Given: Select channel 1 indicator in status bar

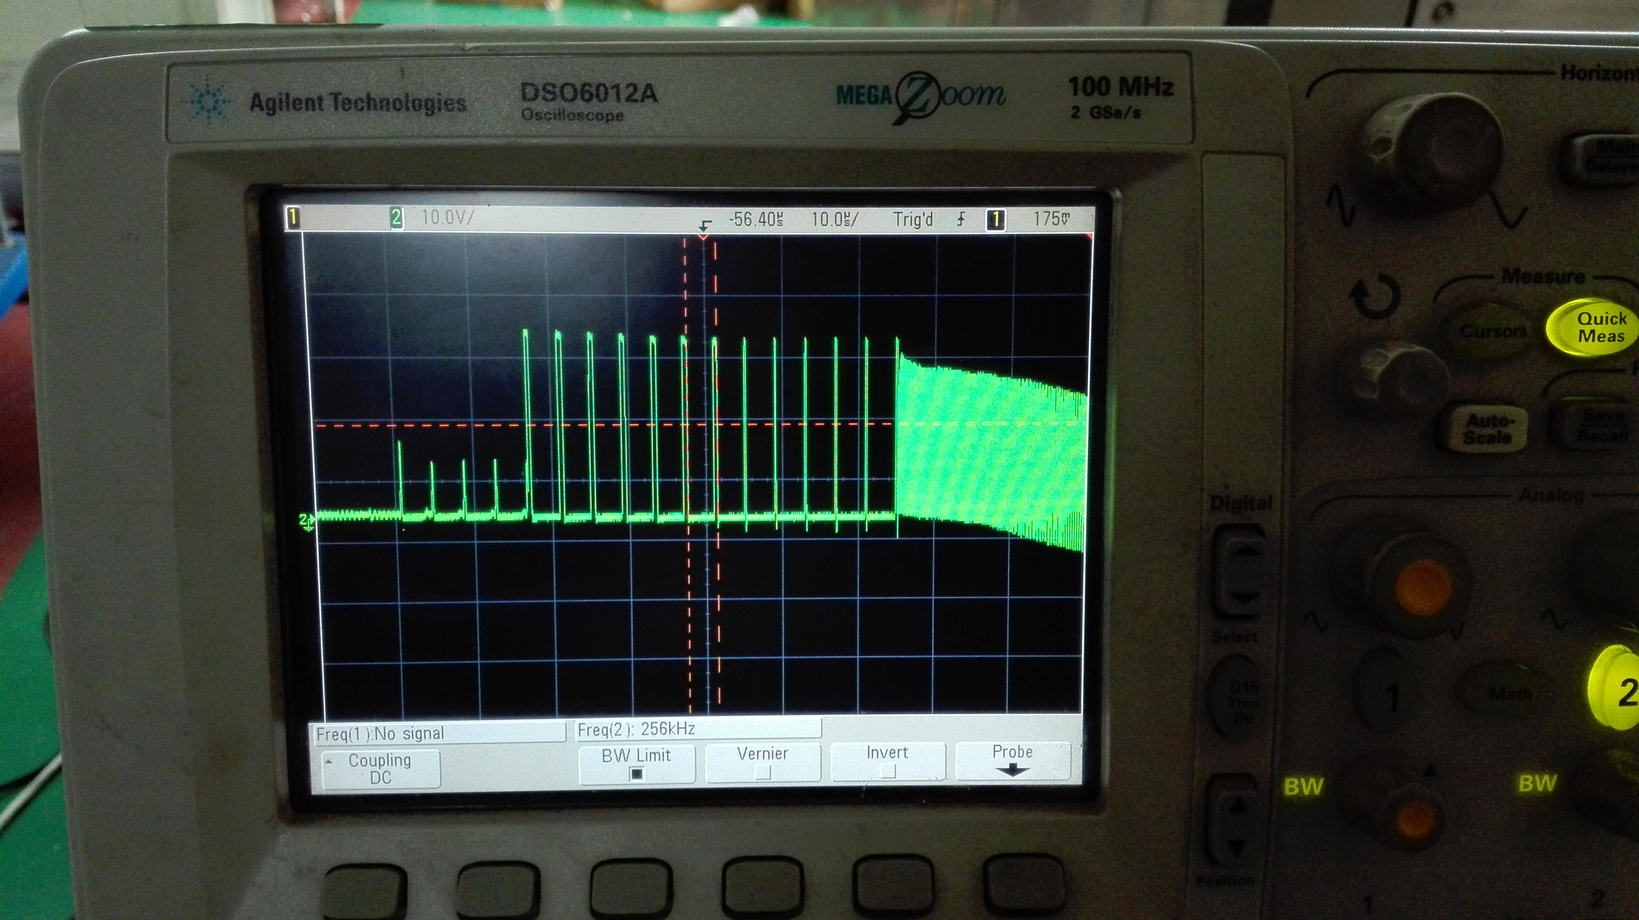Looking at the screenshot, I should 293,218.
